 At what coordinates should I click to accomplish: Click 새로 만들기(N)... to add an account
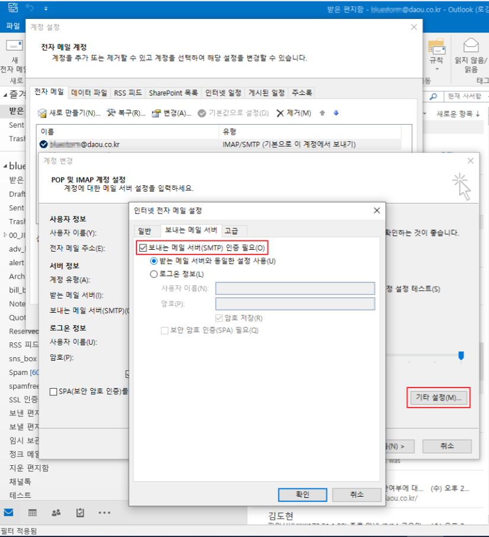69,113
